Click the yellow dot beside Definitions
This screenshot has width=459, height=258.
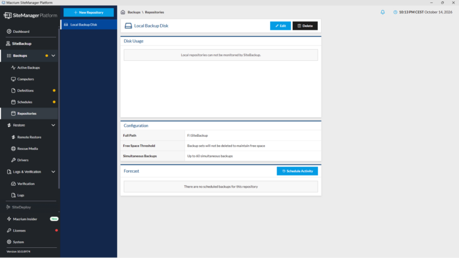54,90
